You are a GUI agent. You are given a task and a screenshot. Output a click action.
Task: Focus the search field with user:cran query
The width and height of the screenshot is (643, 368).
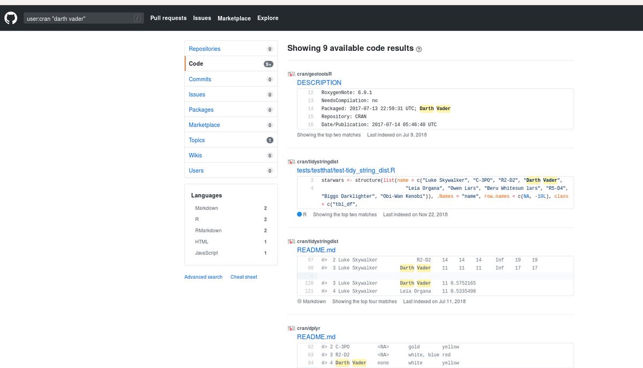(x=83, y=18)
